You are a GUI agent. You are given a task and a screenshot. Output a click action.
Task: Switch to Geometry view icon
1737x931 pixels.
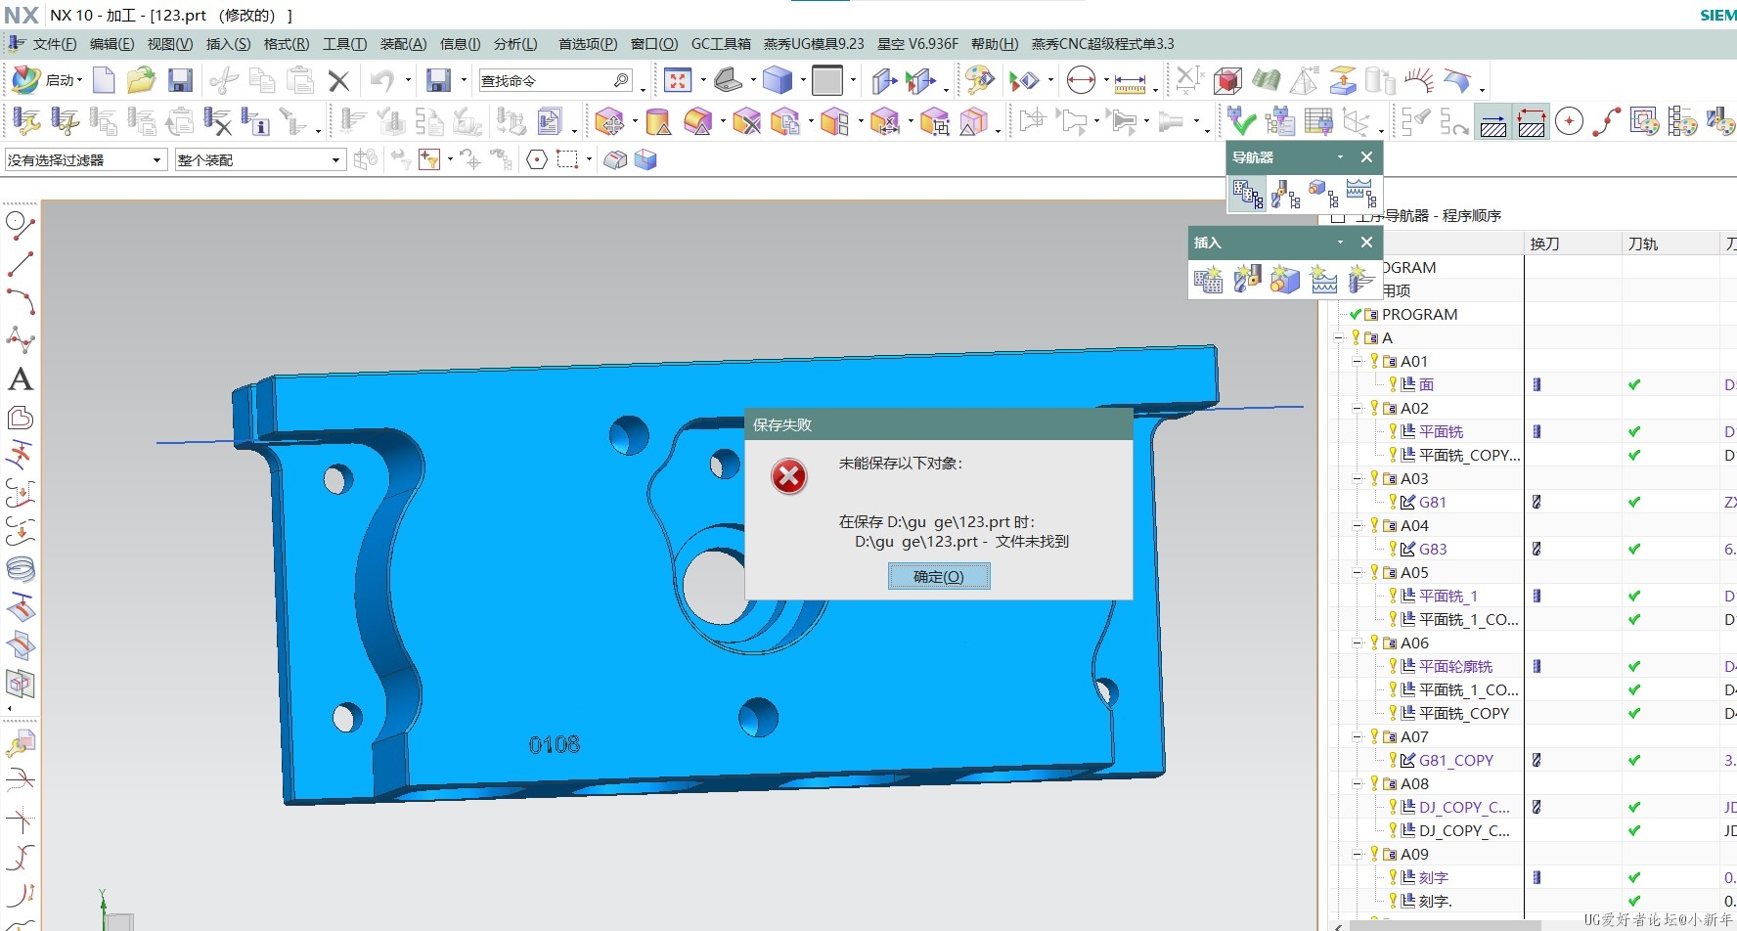coord(1322,194)
